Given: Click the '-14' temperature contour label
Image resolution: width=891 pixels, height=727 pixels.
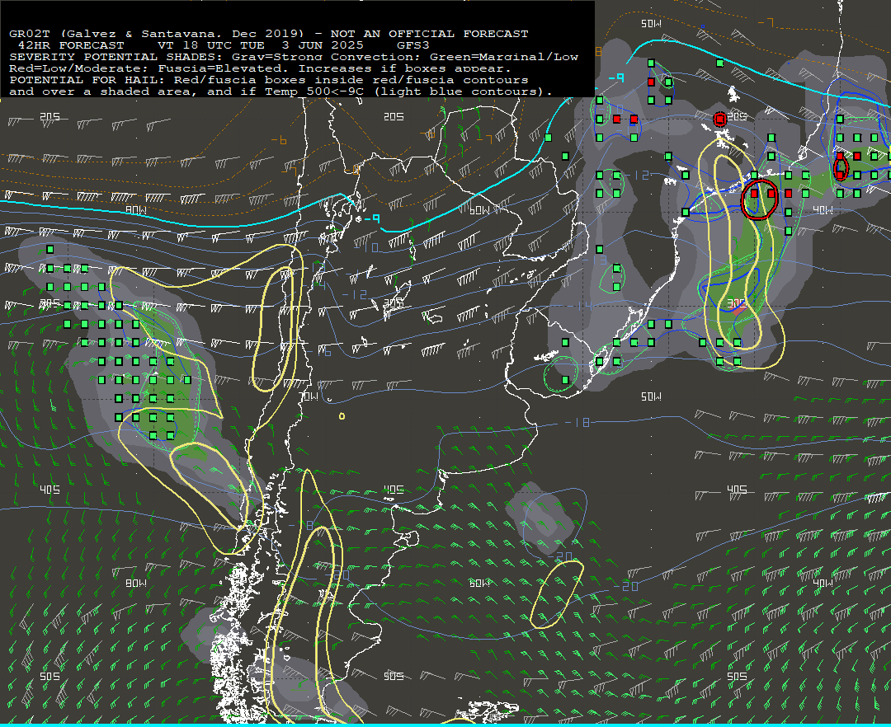Looking at the screenshot, I should click(581, 307).
